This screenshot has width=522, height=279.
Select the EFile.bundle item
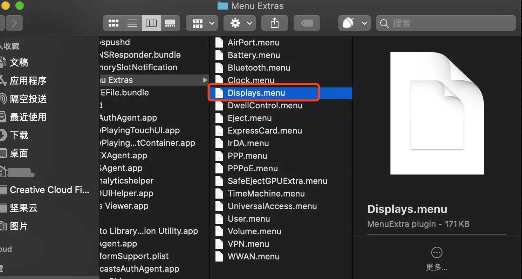pyautogui.click(x=124, y=93)
